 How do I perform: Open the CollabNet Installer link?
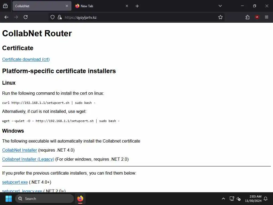[20, 150]
